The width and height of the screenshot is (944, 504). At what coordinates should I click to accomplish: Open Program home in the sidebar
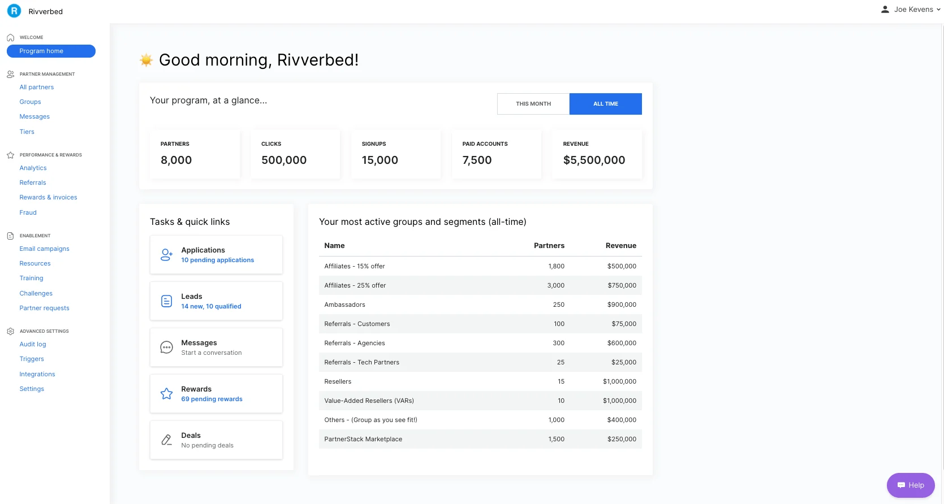point(51,51)
